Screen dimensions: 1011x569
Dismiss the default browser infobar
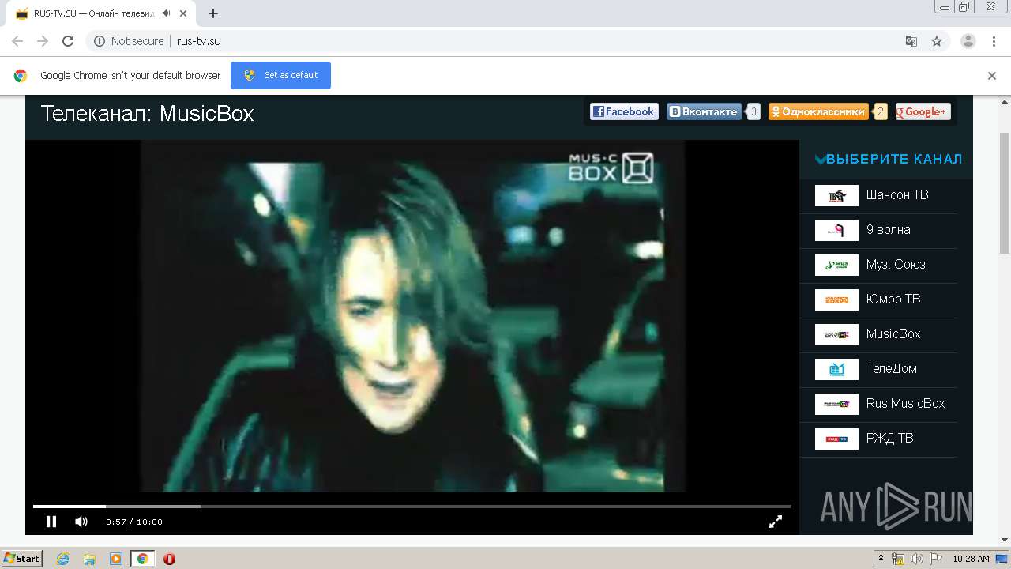click(x=992, y=76)
